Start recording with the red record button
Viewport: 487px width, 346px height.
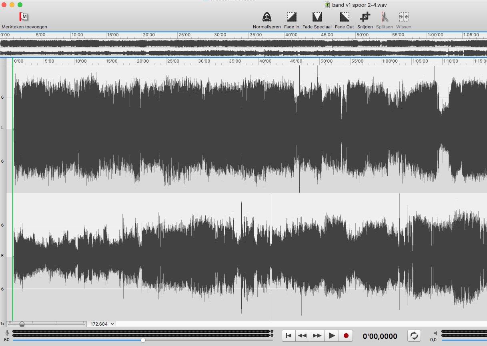click(346, 336)
